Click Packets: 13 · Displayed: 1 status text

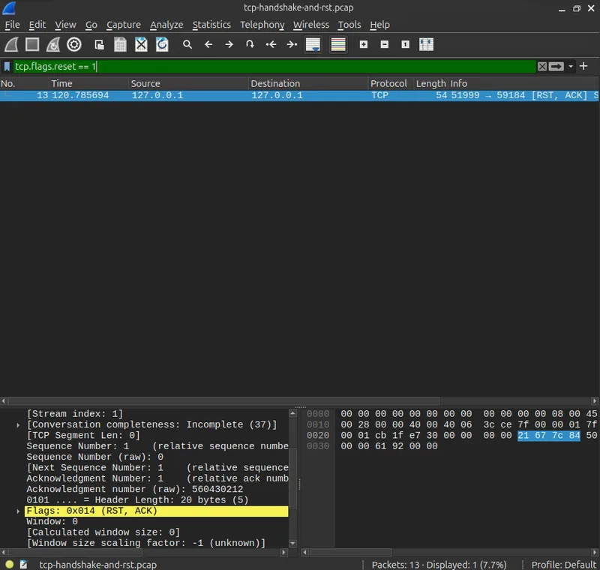tap(439, 565)
